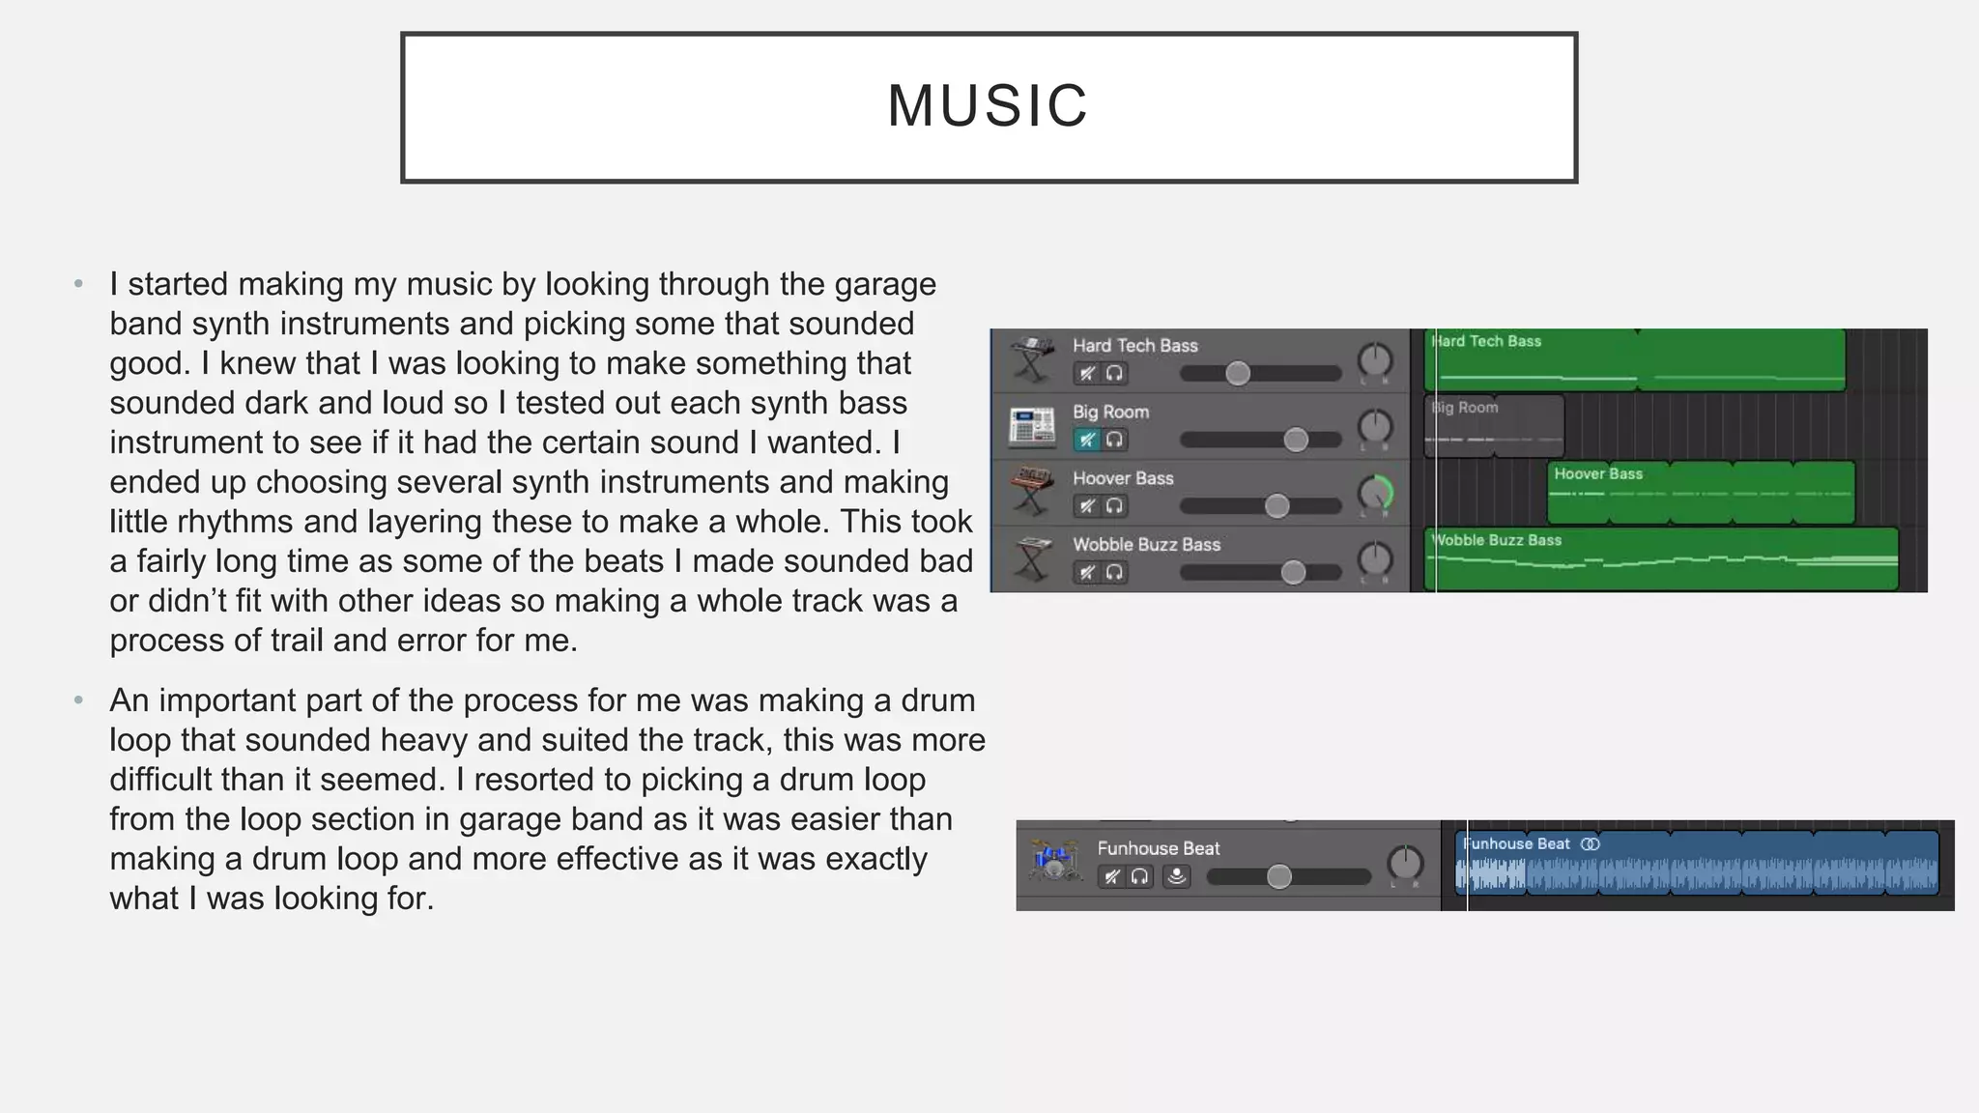The image size is (1979, 1113).
Task: Click the Funhouse Beat drum kit icon
Action: coord(1053,860)
